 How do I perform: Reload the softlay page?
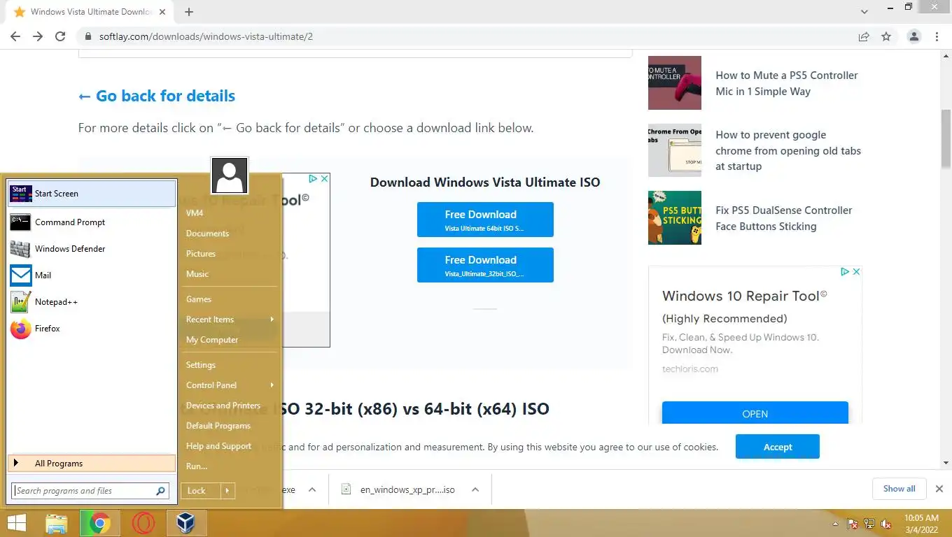point(60,36)
